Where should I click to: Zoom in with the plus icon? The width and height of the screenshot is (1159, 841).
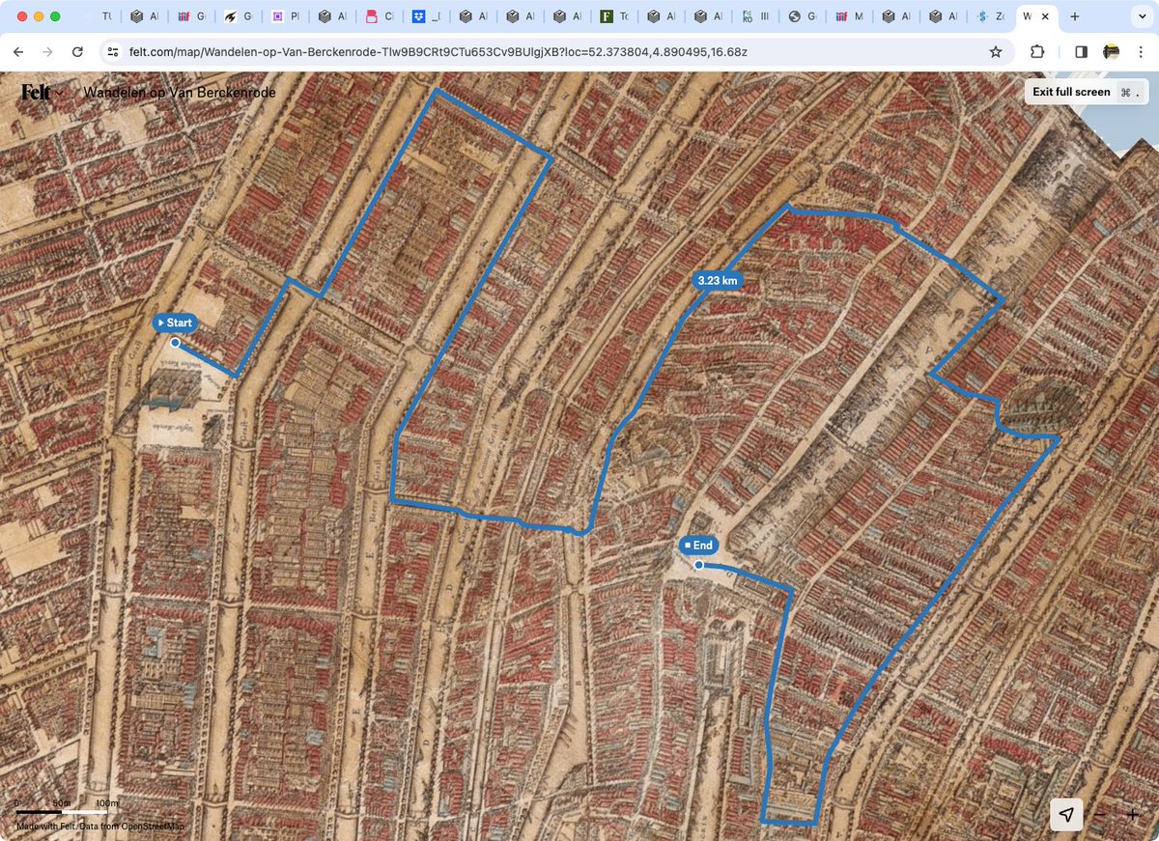pyautogui.click(x=1132, y=815)
